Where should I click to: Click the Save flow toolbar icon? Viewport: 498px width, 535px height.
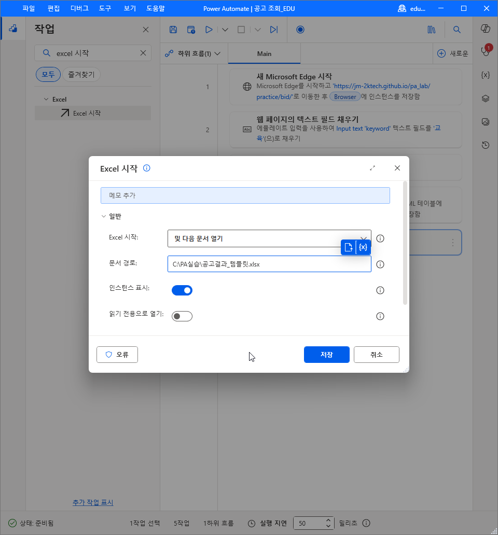pos(173,30)
